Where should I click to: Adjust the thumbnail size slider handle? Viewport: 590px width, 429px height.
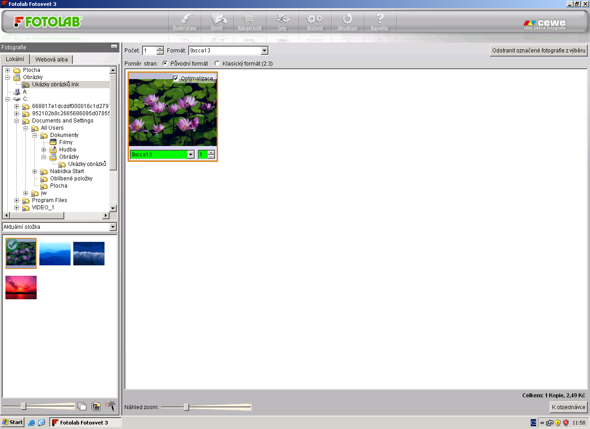point(24,406)
